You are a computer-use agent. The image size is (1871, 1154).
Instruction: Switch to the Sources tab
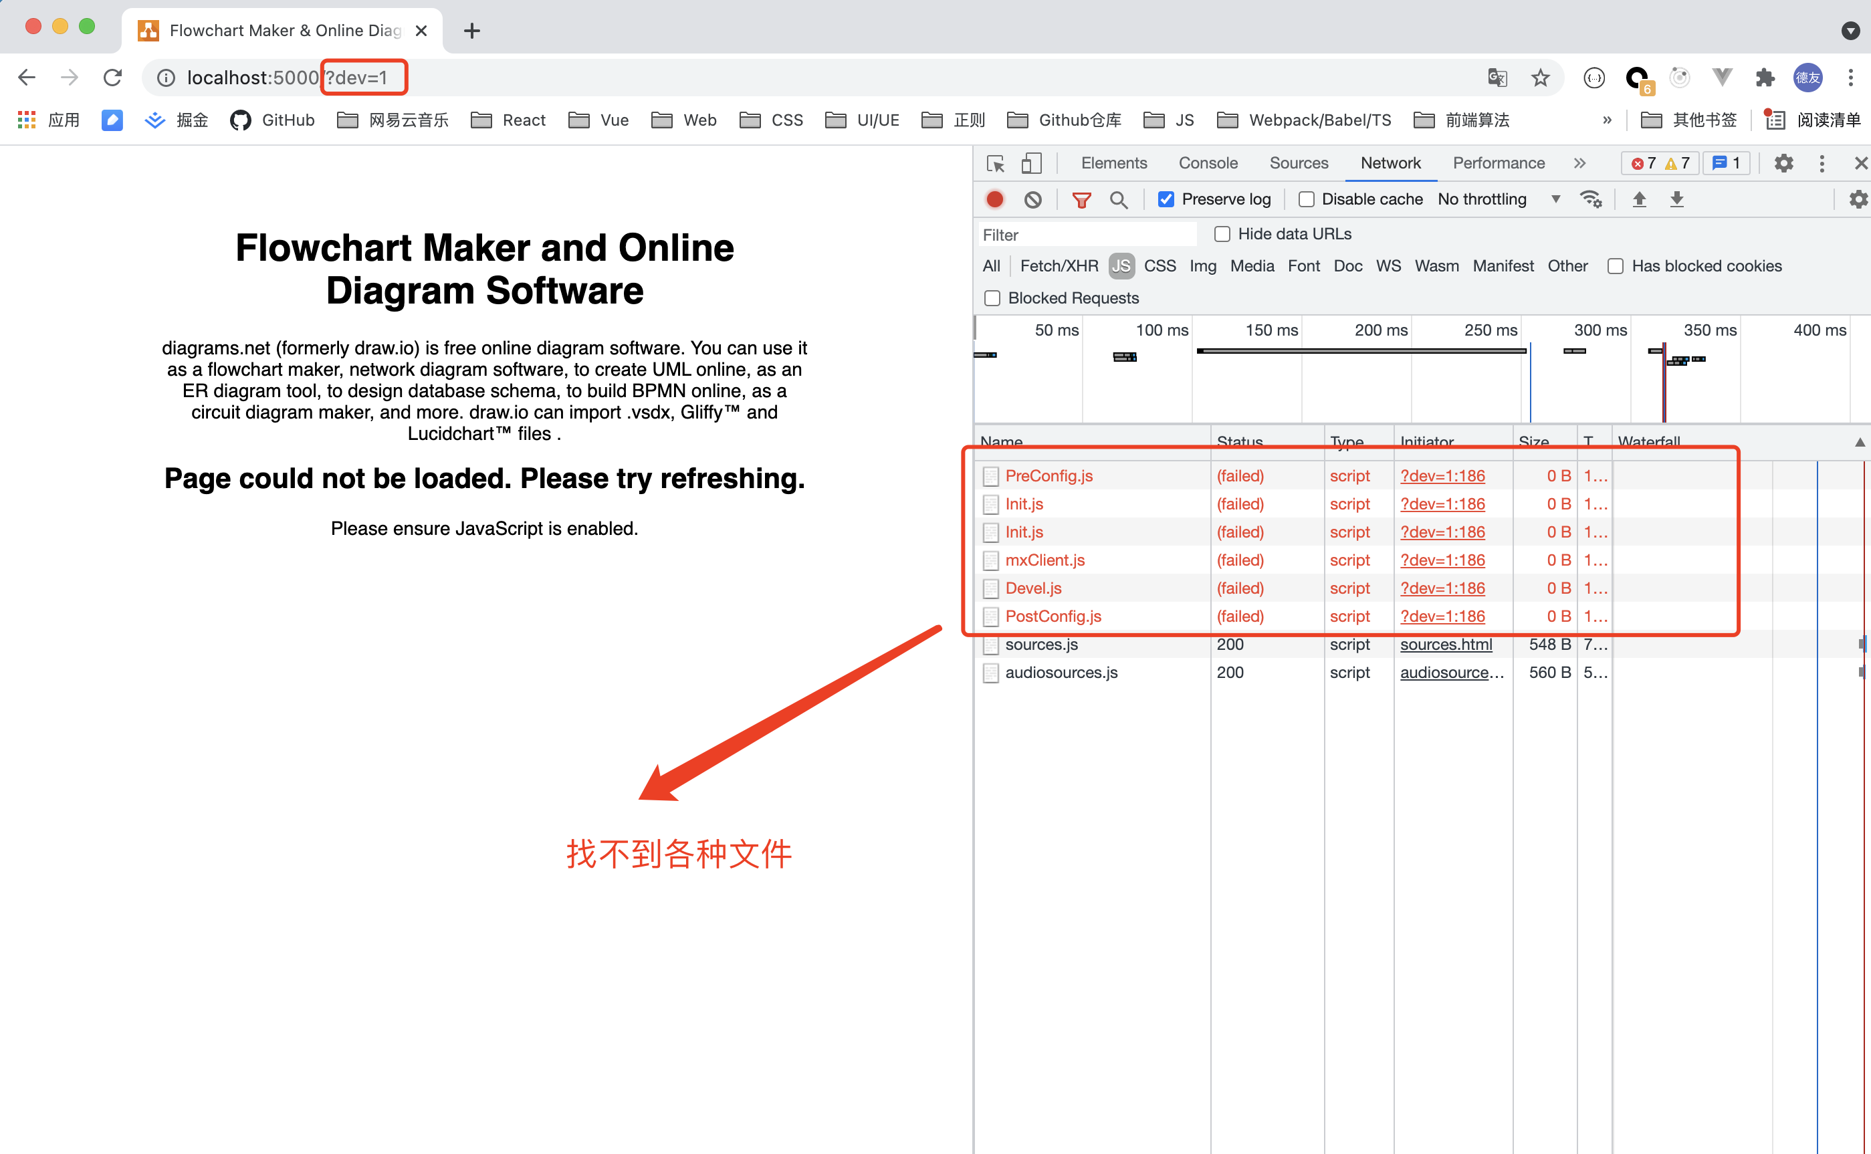pyautogui.click(x=1299, y=163)
